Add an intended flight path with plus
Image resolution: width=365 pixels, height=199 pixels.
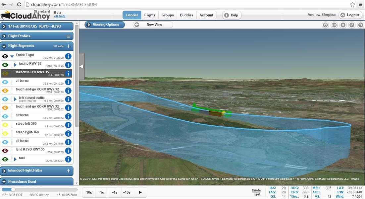(x=69, y=171)
